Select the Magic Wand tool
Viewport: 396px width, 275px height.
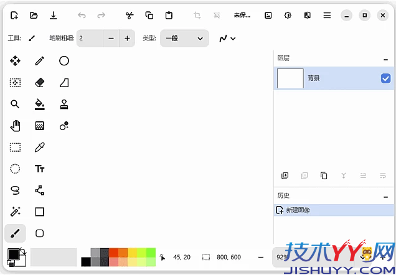tap(15, 212)
